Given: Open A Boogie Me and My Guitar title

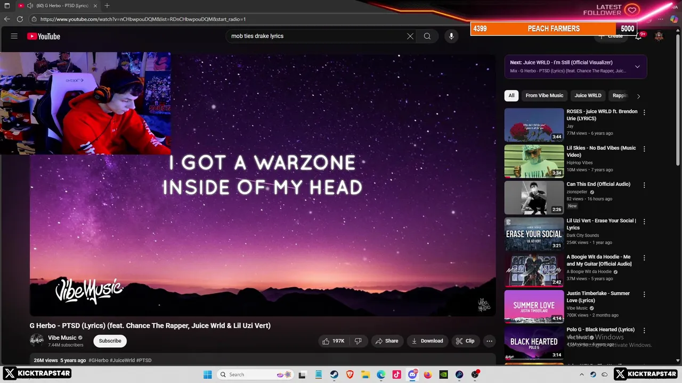Looking at the screenshot, I should point(599,261).
